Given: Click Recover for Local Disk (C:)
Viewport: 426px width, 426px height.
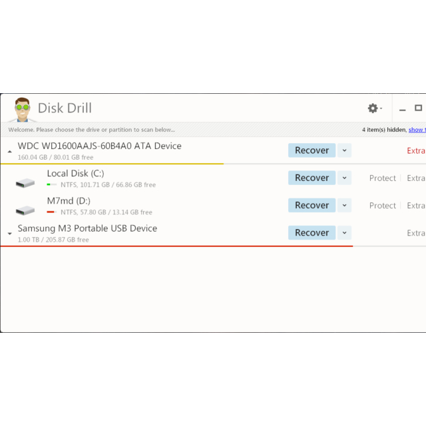Looking at the screenshot, I should click(x=312, y=178).
